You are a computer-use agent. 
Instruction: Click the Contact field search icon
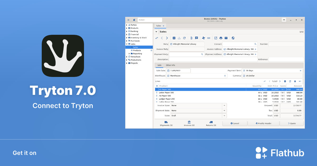[255, 44]
